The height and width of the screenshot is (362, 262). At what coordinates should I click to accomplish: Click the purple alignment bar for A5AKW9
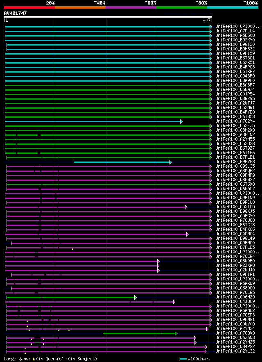pos(108,284)
